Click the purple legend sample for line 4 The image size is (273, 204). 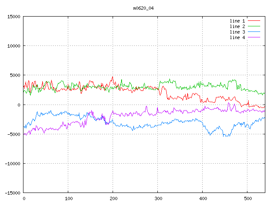point(254,37)
